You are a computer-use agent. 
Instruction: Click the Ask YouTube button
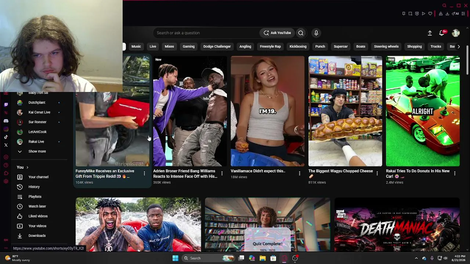click(x=277, y=33)
